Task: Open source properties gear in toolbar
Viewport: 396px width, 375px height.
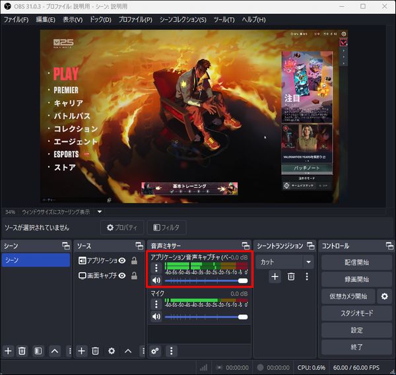Action: pyautogui.click(x=112, y=351)
